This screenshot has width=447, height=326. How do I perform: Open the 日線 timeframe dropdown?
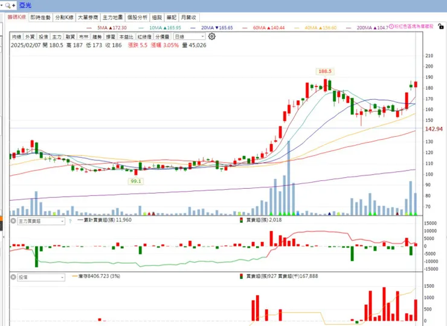point(189,36)
